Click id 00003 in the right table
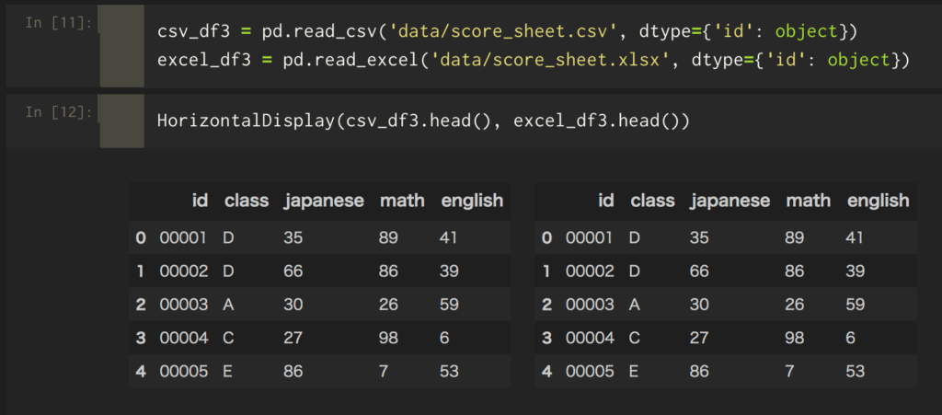This screenshot has width=942, height=415. pos(590,305)
